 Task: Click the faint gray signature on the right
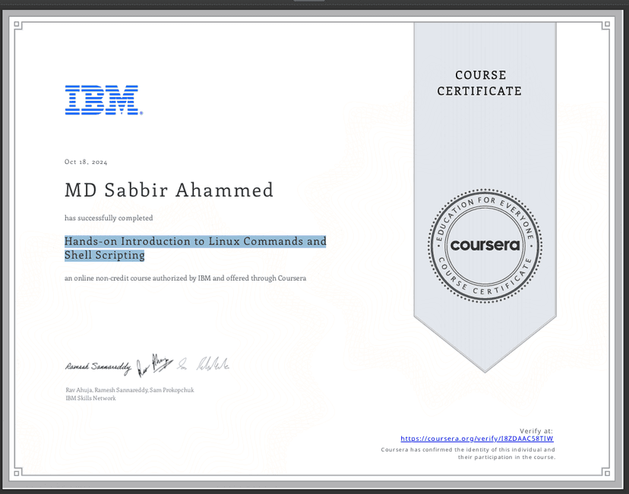click(213, 363)
